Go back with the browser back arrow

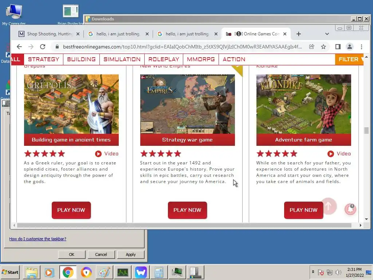coord(19,47)
